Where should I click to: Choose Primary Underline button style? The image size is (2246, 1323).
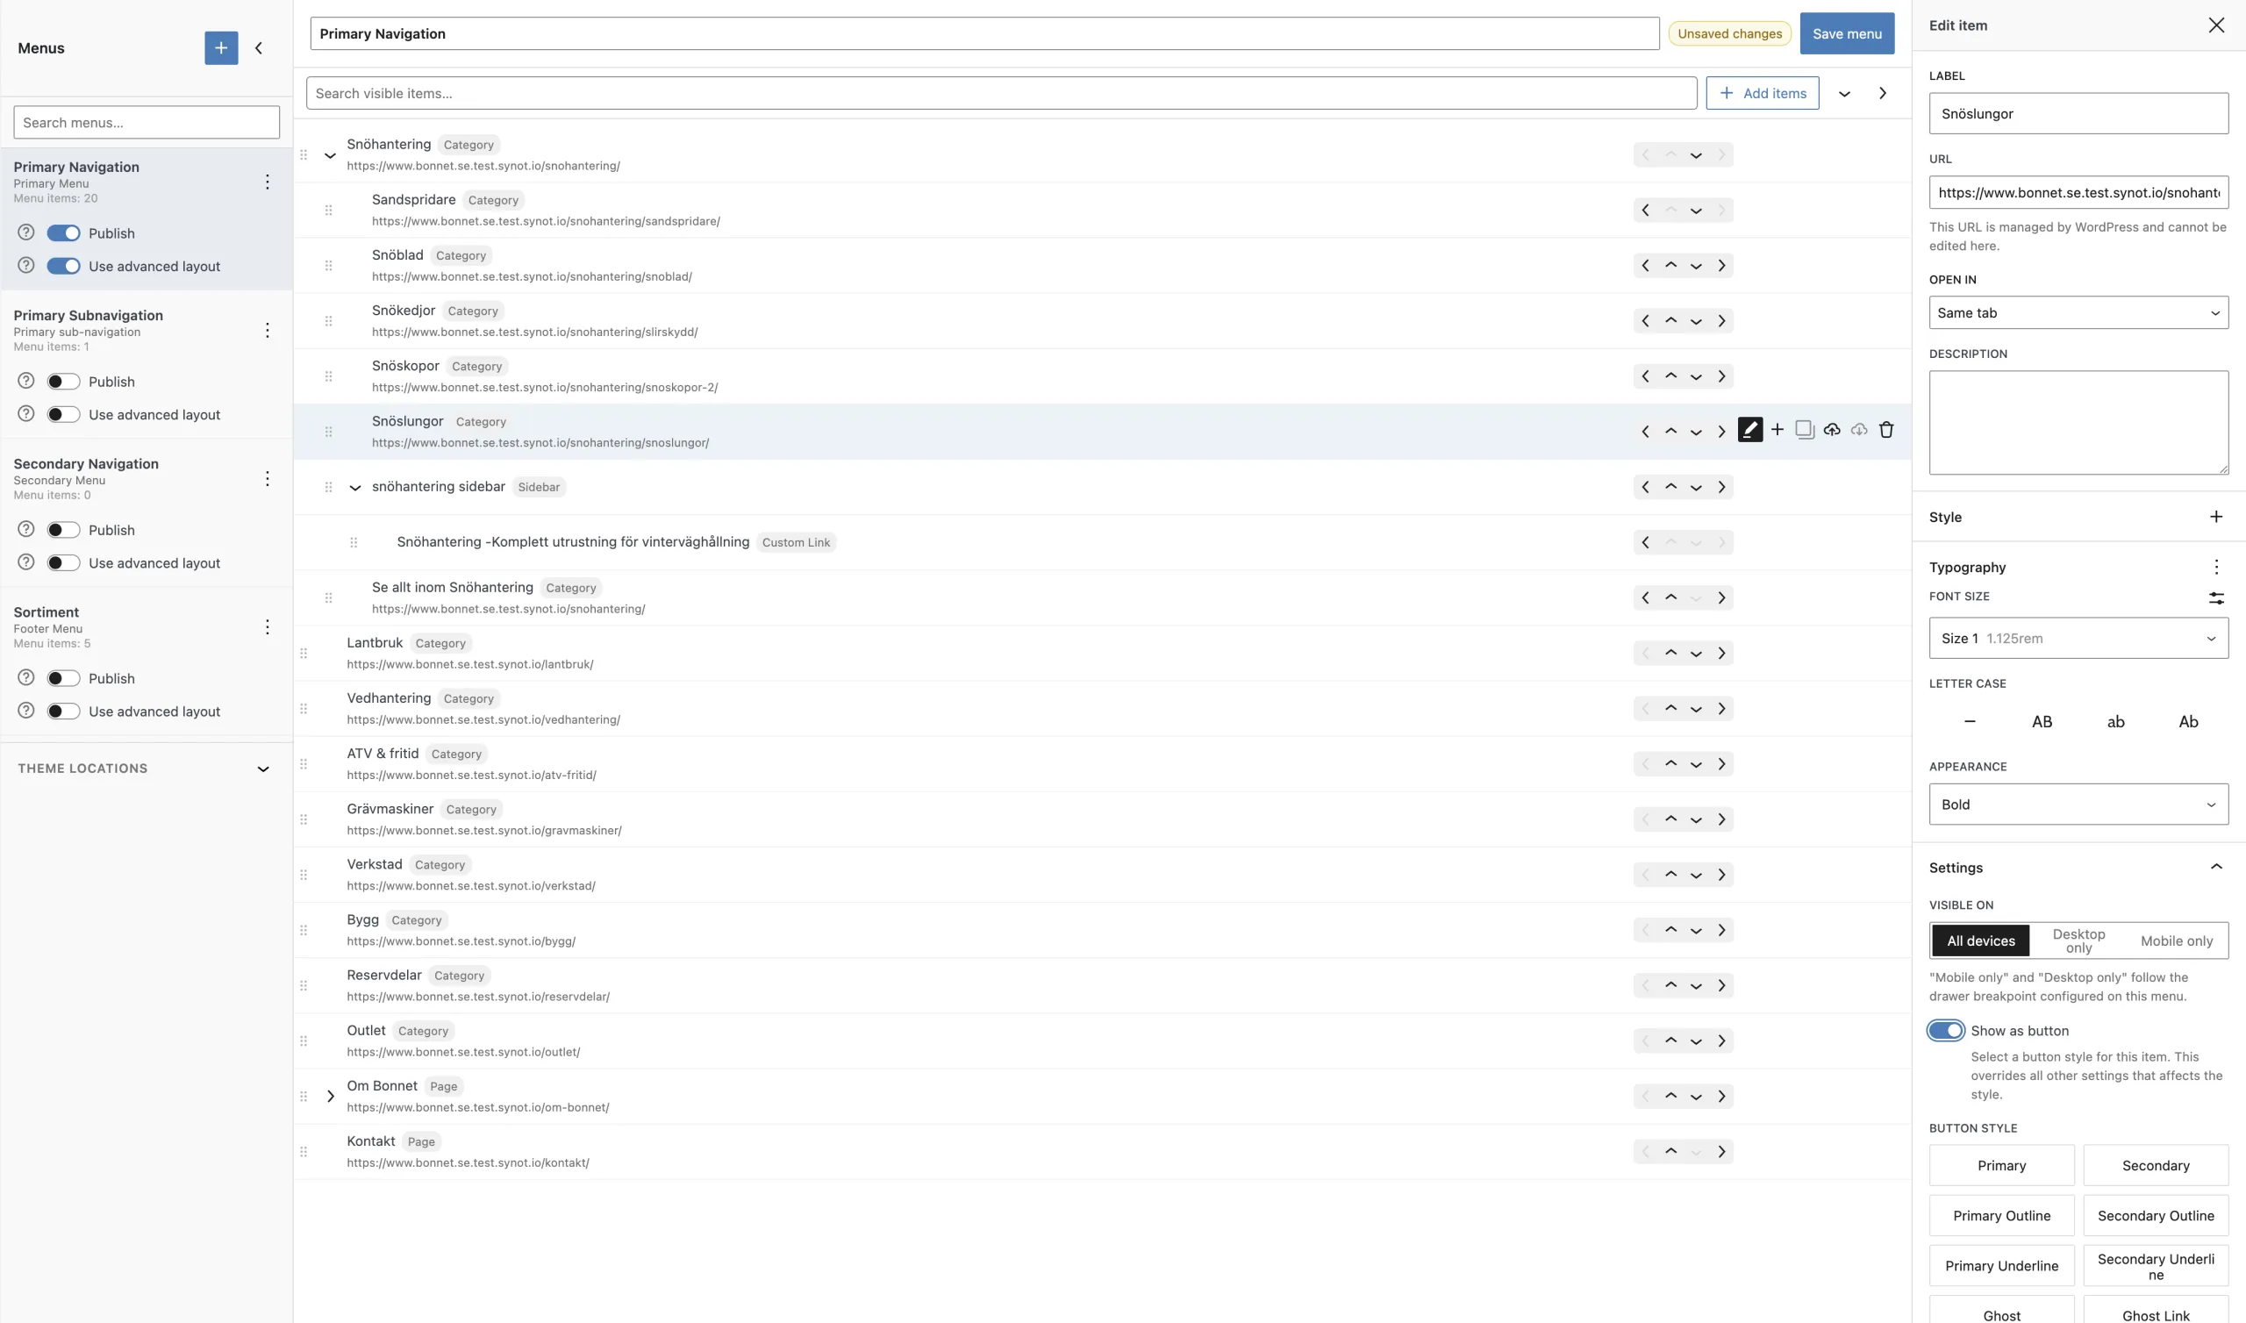[2002, 1266]
